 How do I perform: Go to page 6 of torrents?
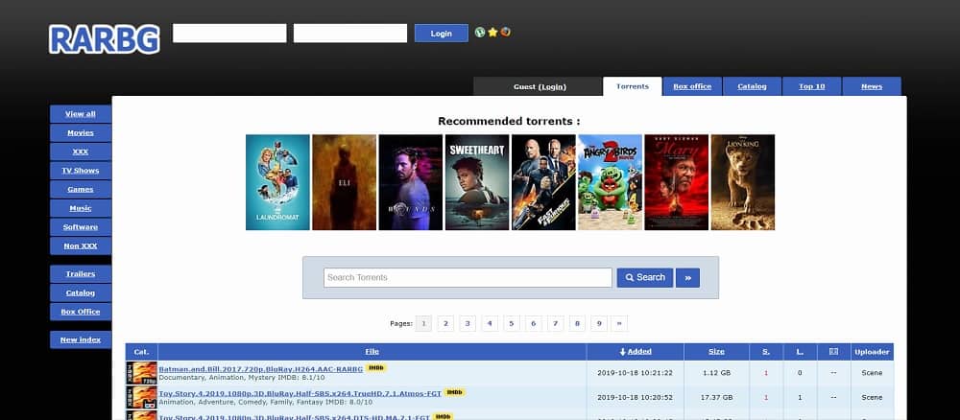pos(533,323)
